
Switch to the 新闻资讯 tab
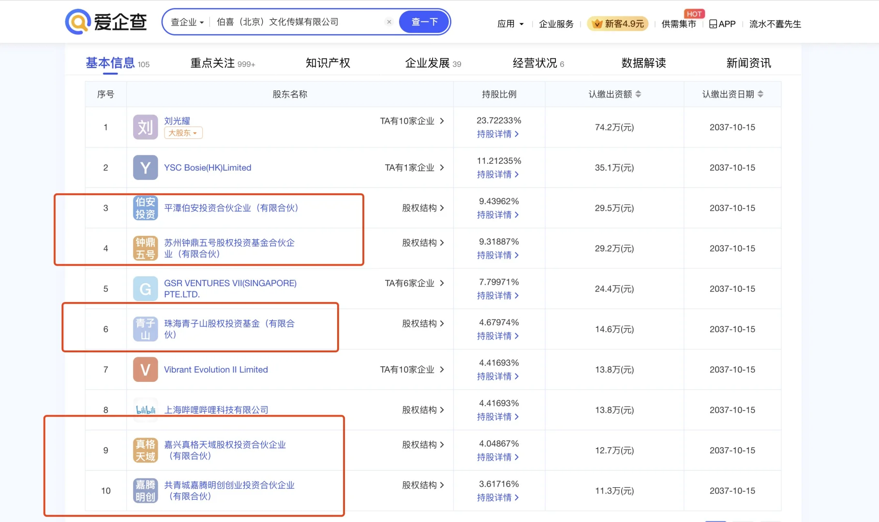click(748, 63)
